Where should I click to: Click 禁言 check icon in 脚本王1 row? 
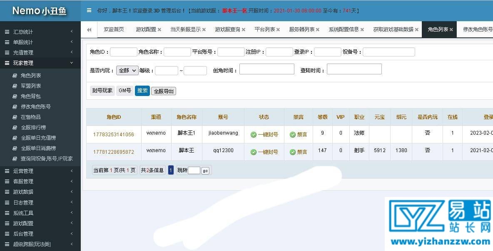293,135
